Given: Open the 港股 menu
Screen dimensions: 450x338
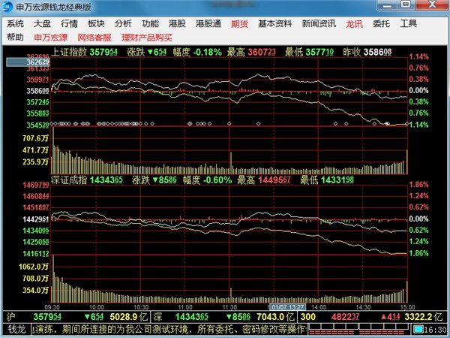Looking at the screenshot, I should 177,24.
